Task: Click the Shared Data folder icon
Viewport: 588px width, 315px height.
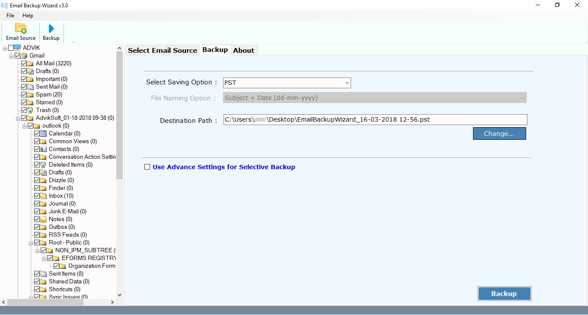Action: click(x=43, y=281)
